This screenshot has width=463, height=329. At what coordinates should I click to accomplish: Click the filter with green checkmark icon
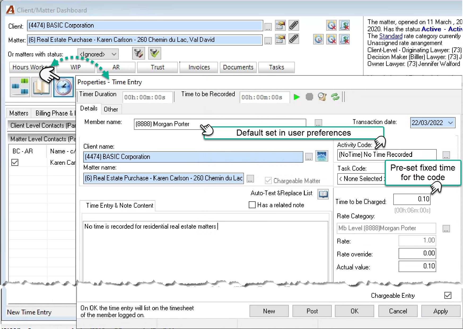click(155, 53)
